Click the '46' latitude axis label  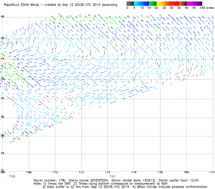pyautogui.click(x=2, y=38)
